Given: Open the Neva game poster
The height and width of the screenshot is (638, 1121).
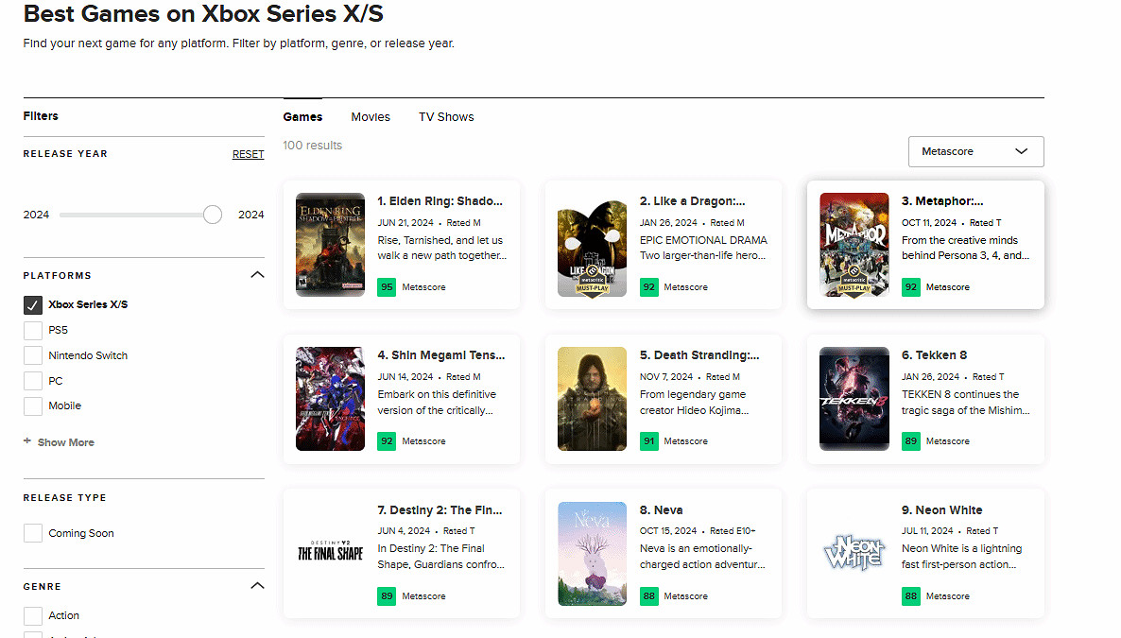Looking at the screenshot, I should [592, 554].
